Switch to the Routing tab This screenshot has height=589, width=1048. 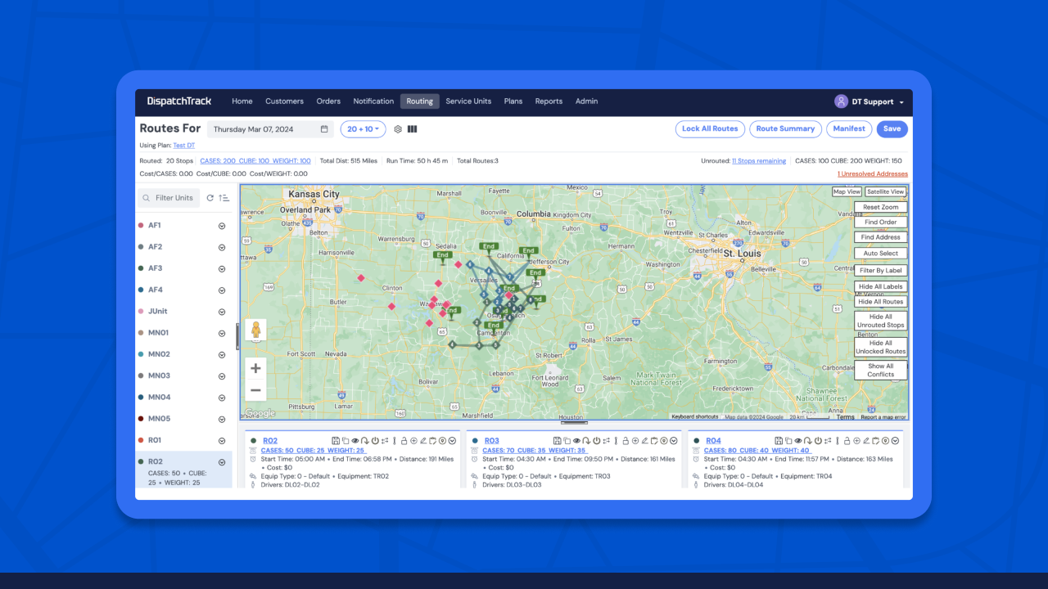[419, 101]
